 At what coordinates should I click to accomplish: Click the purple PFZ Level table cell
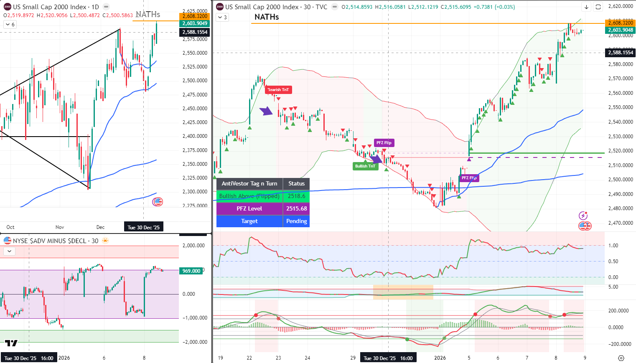tap(249, 208)
